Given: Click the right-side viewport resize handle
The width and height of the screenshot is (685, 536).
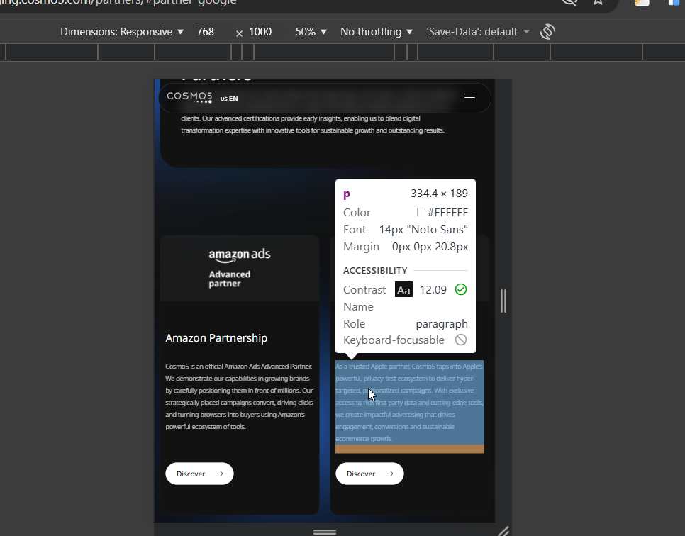Looking at the screenshot, I should pos(503,301).
